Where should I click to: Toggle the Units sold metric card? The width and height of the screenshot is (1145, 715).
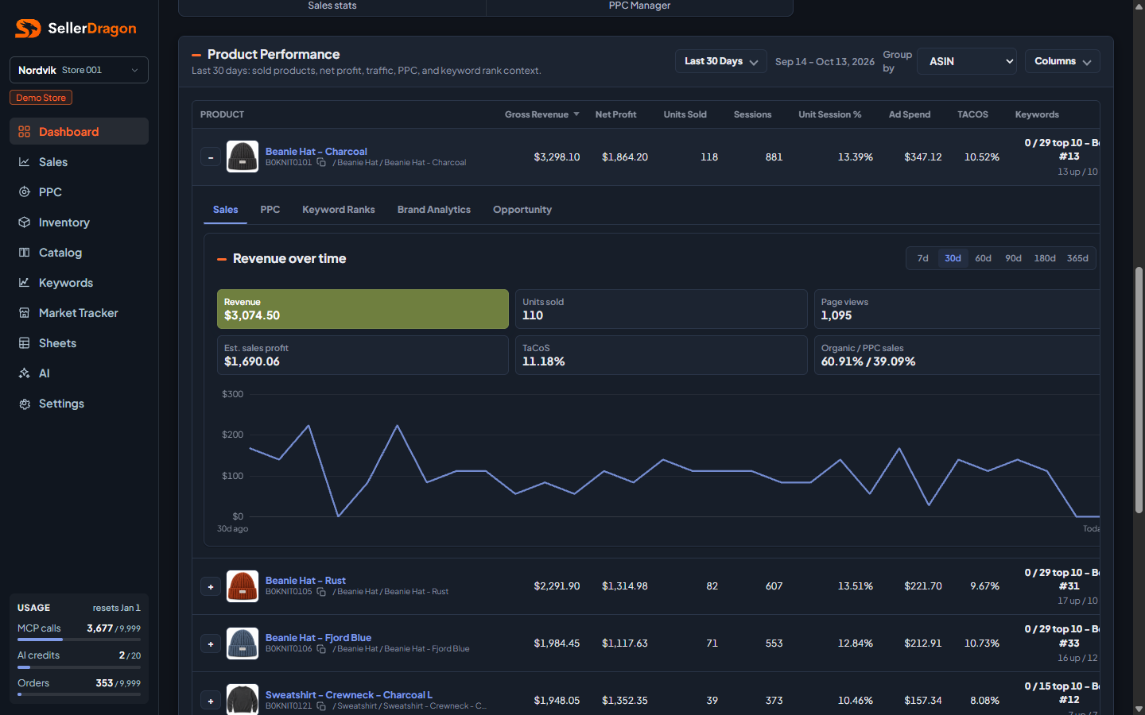click(662, 309)
